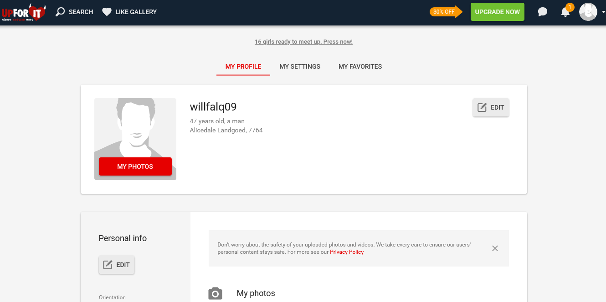The height and width of the screenshot is (302, 606).
Task: Switch to My Settings tab
Action: coord(300,66)
